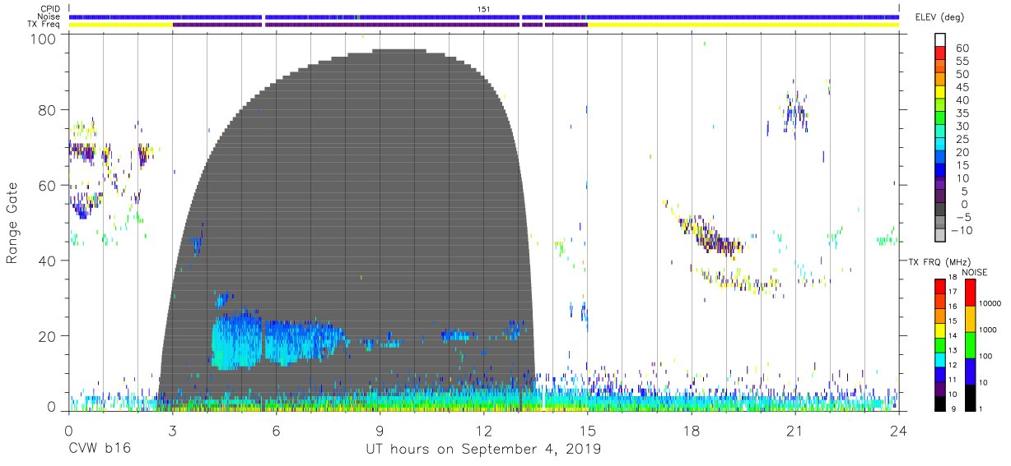Pick the green 100–1000 NOISE swatch
This screenshot has height=466, width=1011.
pyautogui.click(x=969, y=344)
